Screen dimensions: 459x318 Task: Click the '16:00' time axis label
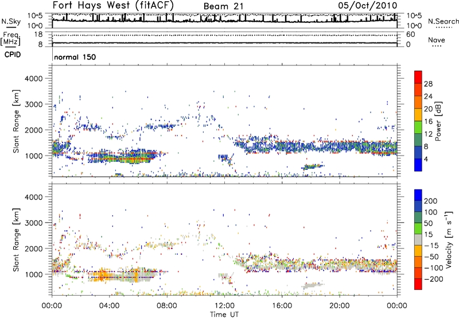[282, 306]
